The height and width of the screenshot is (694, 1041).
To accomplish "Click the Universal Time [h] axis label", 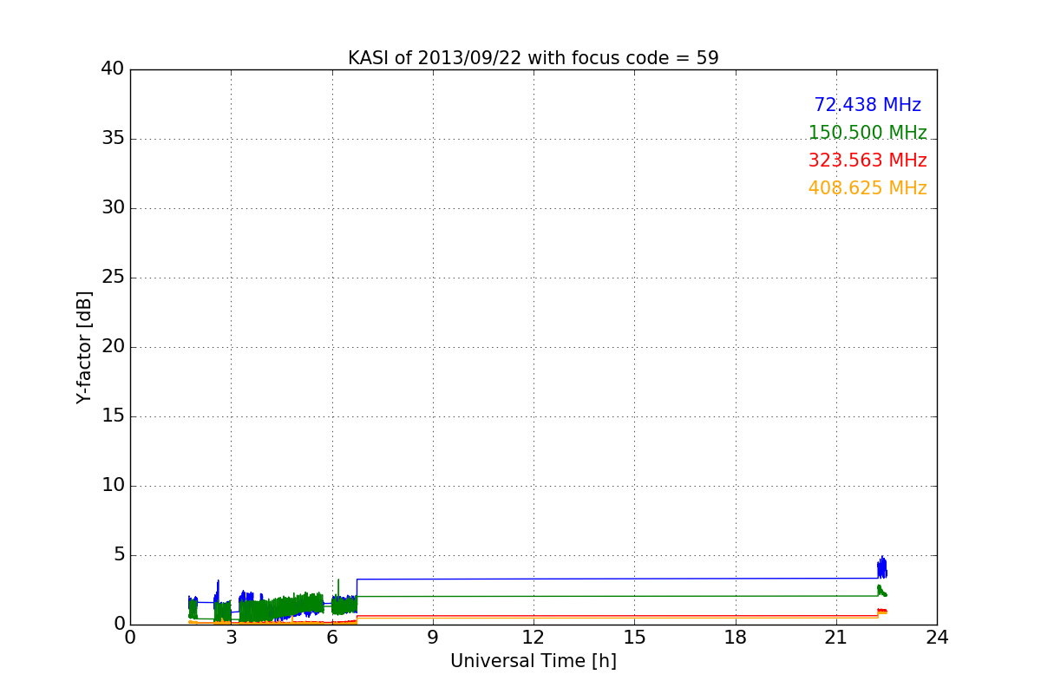I will point(534,661).
